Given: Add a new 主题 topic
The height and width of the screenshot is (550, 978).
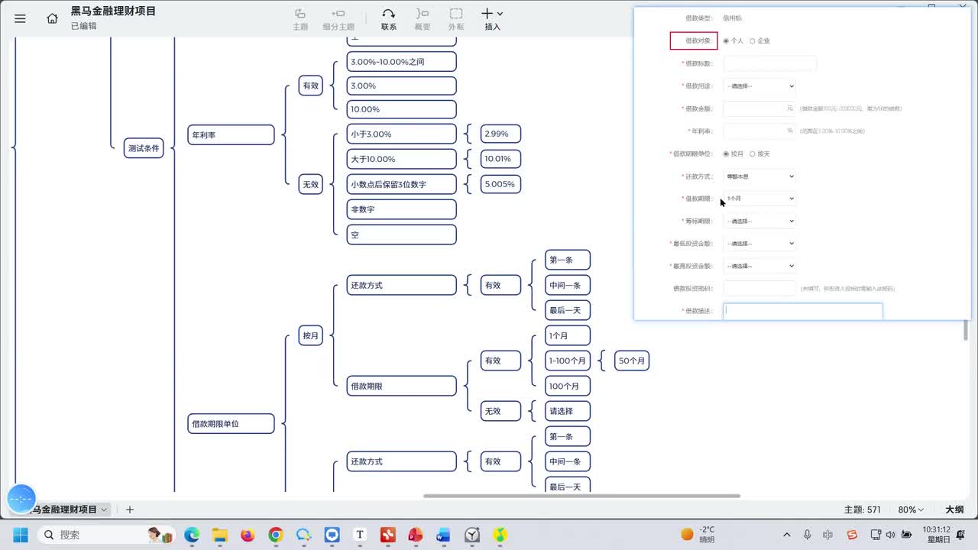Looking at the screenshot, I should pyautogui.click(x=300, y=19).
